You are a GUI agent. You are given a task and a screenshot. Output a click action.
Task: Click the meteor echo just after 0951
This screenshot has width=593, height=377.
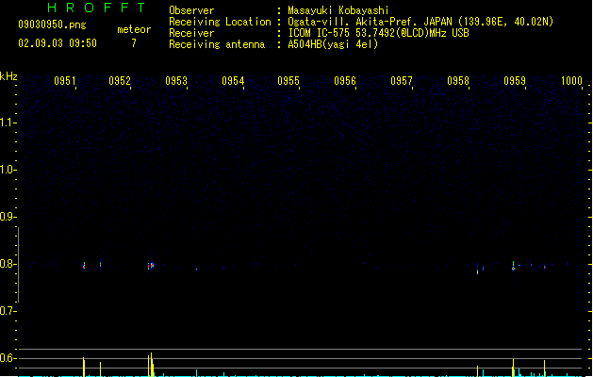tap(84, 266)
